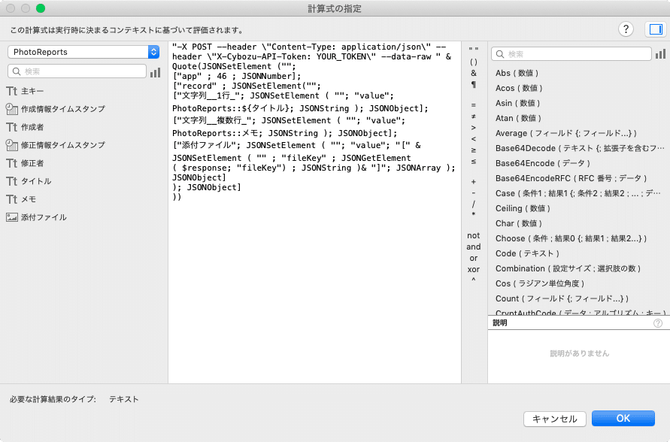Select the 修正者 field
The height and width of the screenshot is (442, 670).
(32, 163)
